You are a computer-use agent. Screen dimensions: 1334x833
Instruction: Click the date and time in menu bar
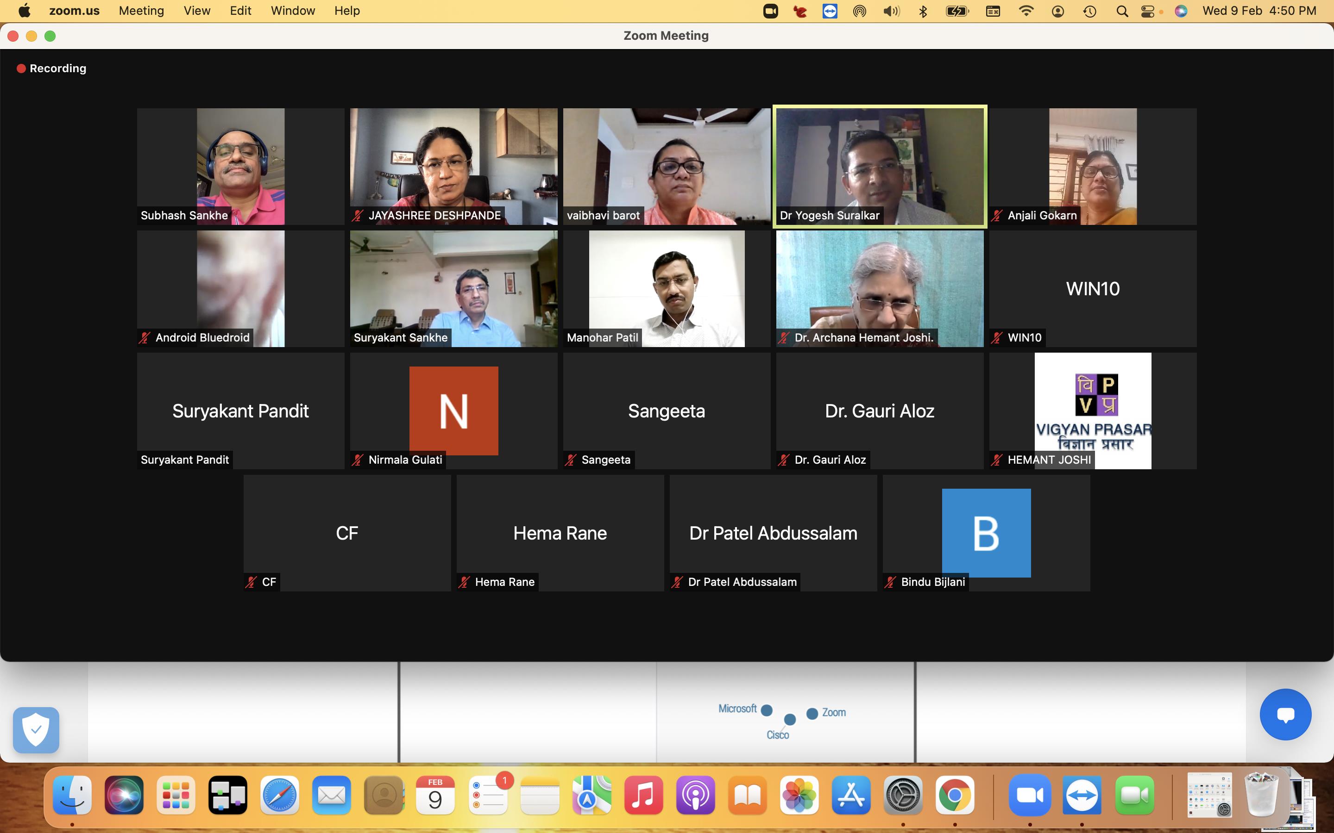pyautogui.click(x=1259, y=11)
